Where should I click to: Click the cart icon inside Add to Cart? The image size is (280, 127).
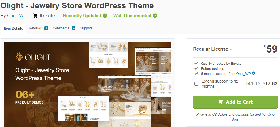pos(220,102)
